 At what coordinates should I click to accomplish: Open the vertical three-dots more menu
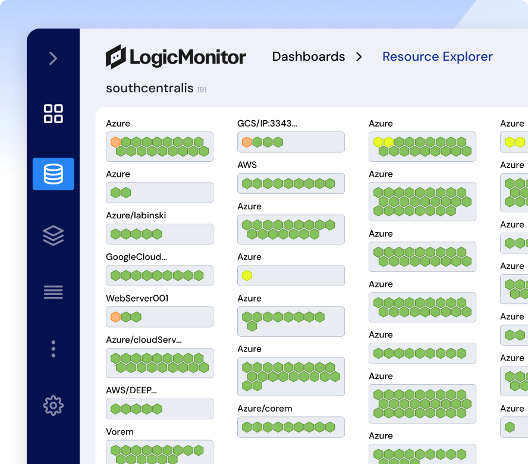(x=53, y=349)
